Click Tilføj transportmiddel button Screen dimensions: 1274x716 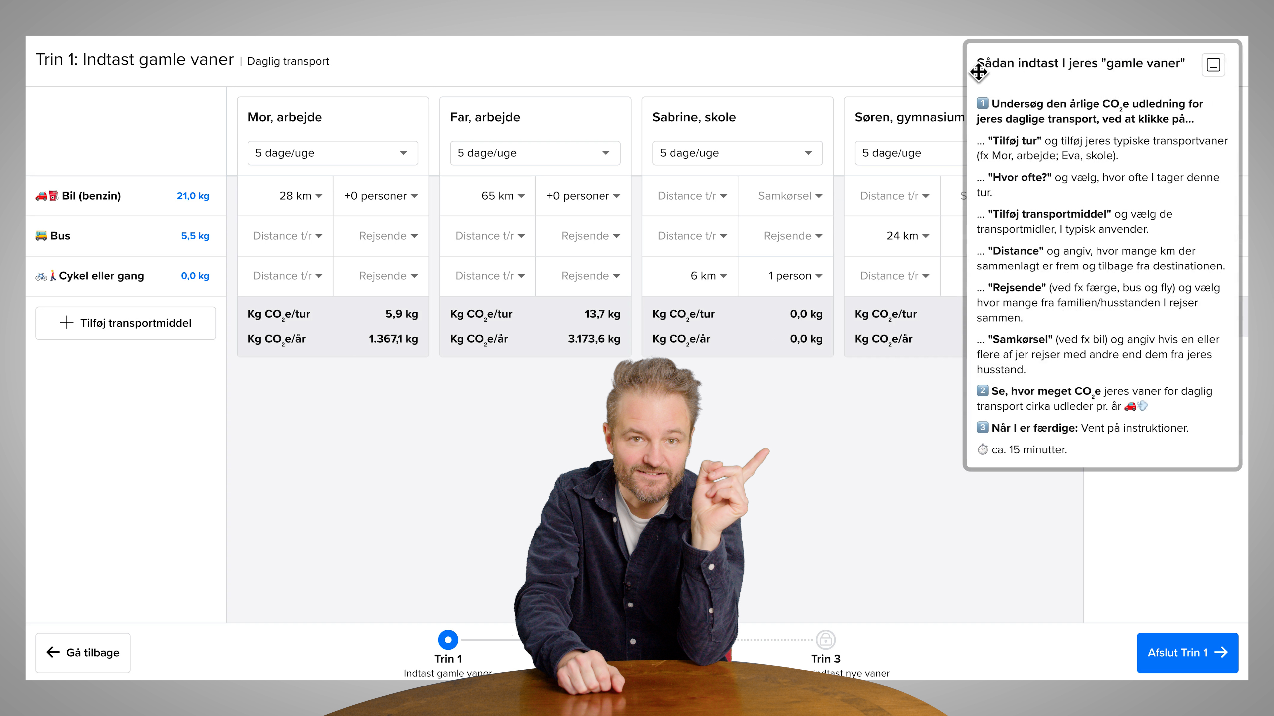(x=126, y=323)
